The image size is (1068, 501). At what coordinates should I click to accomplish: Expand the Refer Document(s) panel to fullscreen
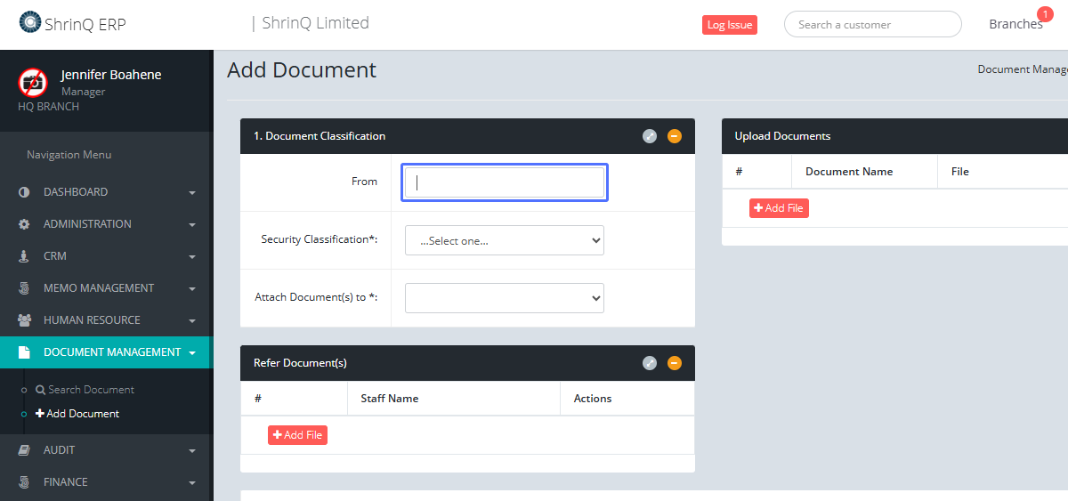(x=650, y=363)
